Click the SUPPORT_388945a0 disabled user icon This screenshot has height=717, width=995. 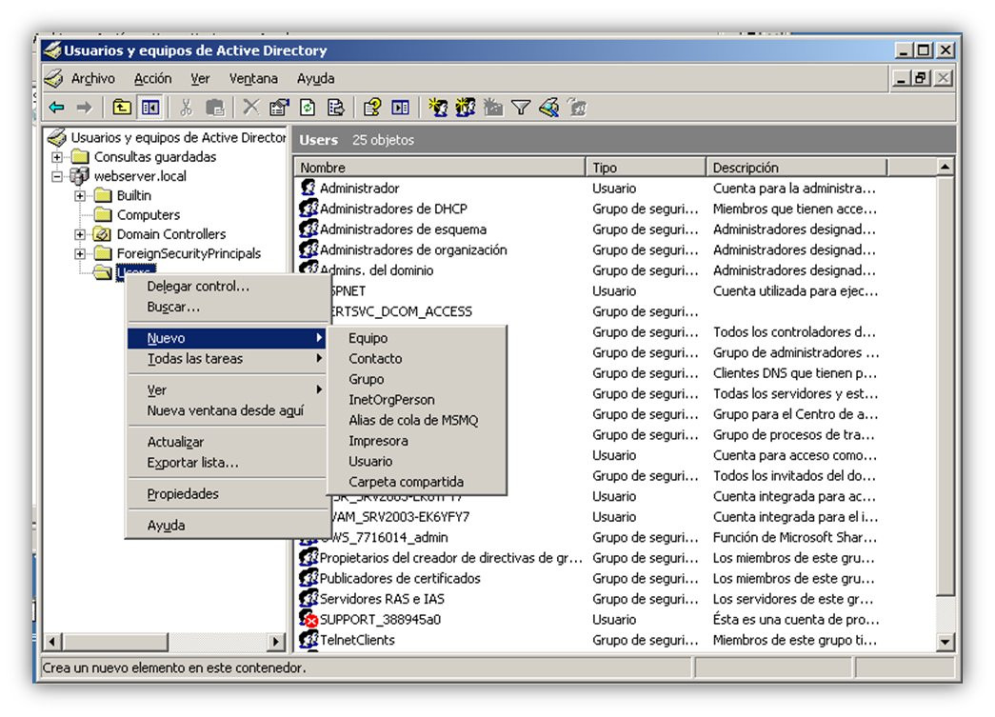(x=308, y=619)
